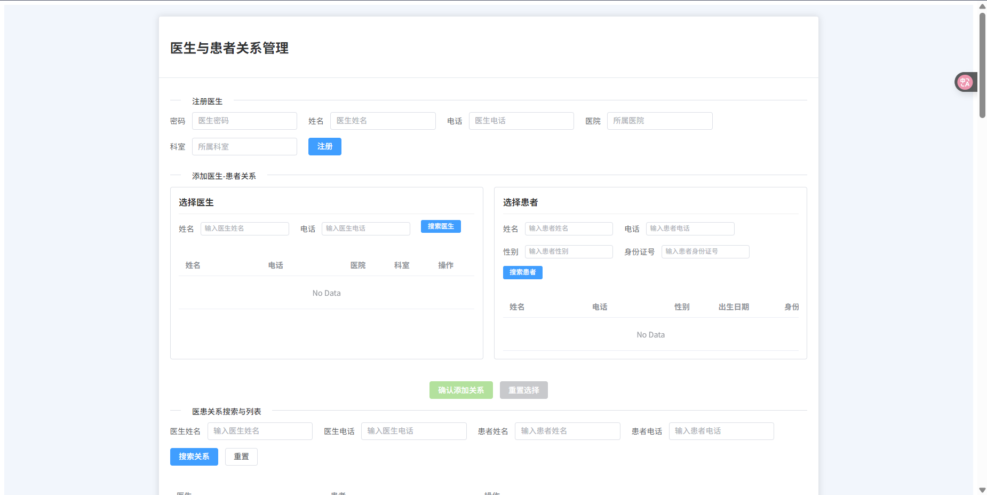Click the 患者姓名 field in relation search

pos(567,431)
